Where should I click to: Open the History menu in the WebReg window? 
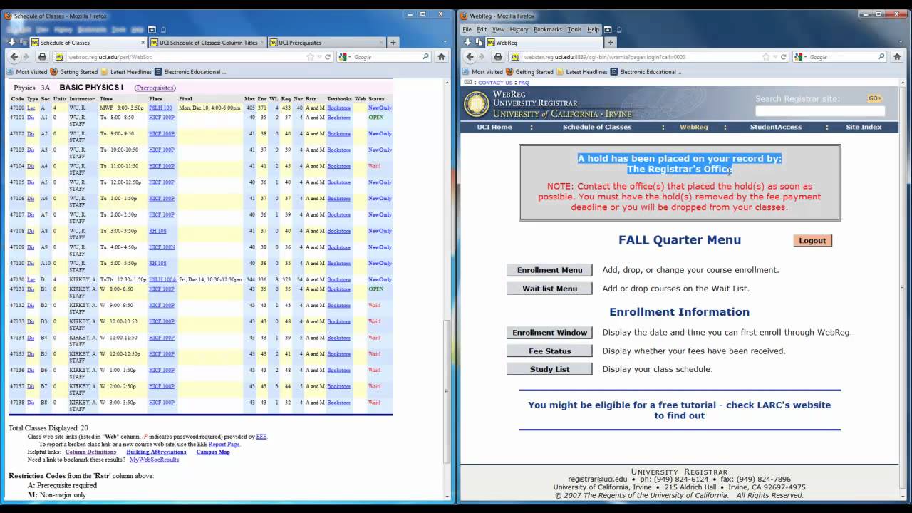pyautogui.click(x=519, y=29)
